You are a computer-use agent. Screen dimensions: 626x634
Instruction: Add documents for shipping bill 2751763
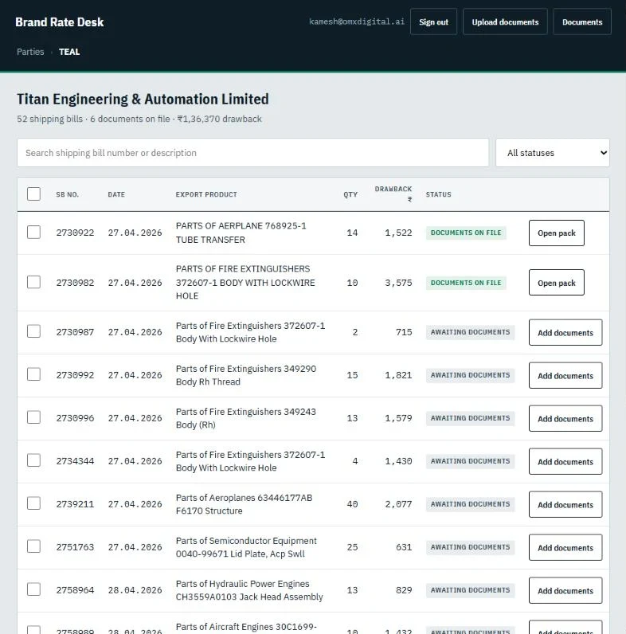[565, 547]
